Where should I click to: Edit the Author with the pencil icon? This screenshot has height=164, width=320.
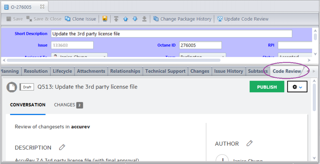pos(249,144)
